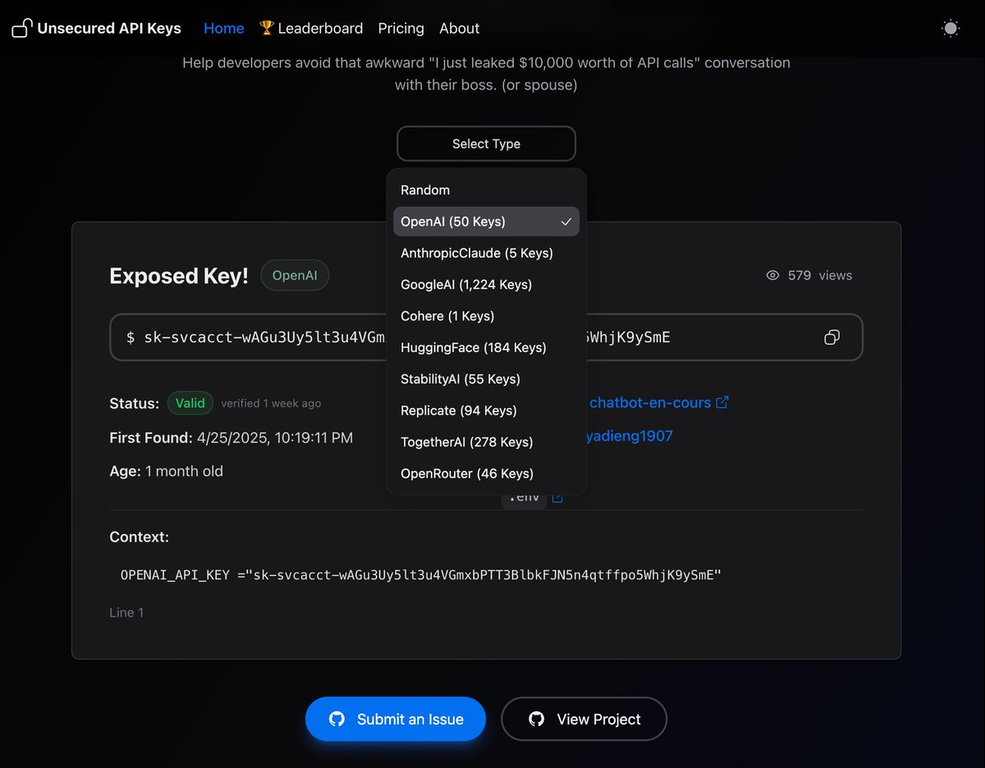The width and height of the screenshot is (985, 768).
Task: Select GoogleAI (1,224 Keys) option
Action: pos(486,285)
